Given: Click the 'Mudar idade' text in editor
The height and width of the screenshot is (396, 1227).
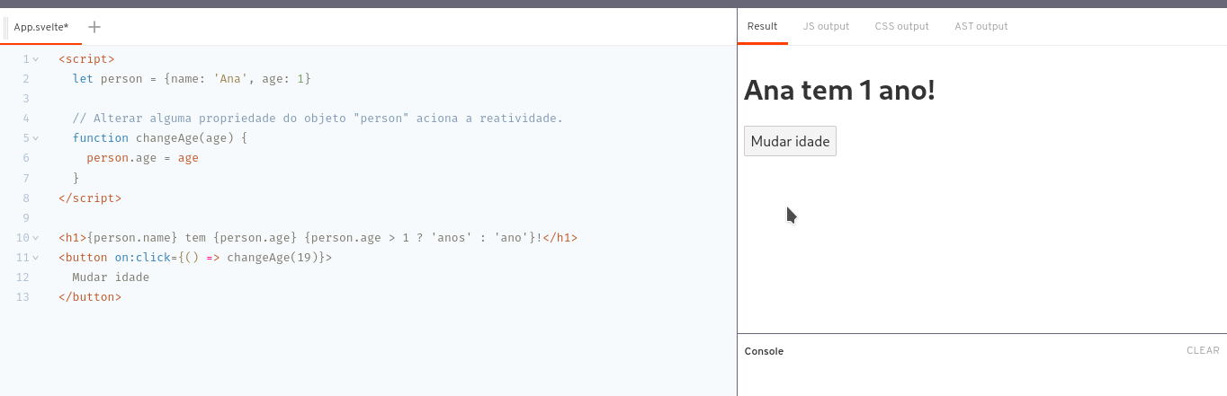Looking at the screenshot, I should click(x=111, y=277).
